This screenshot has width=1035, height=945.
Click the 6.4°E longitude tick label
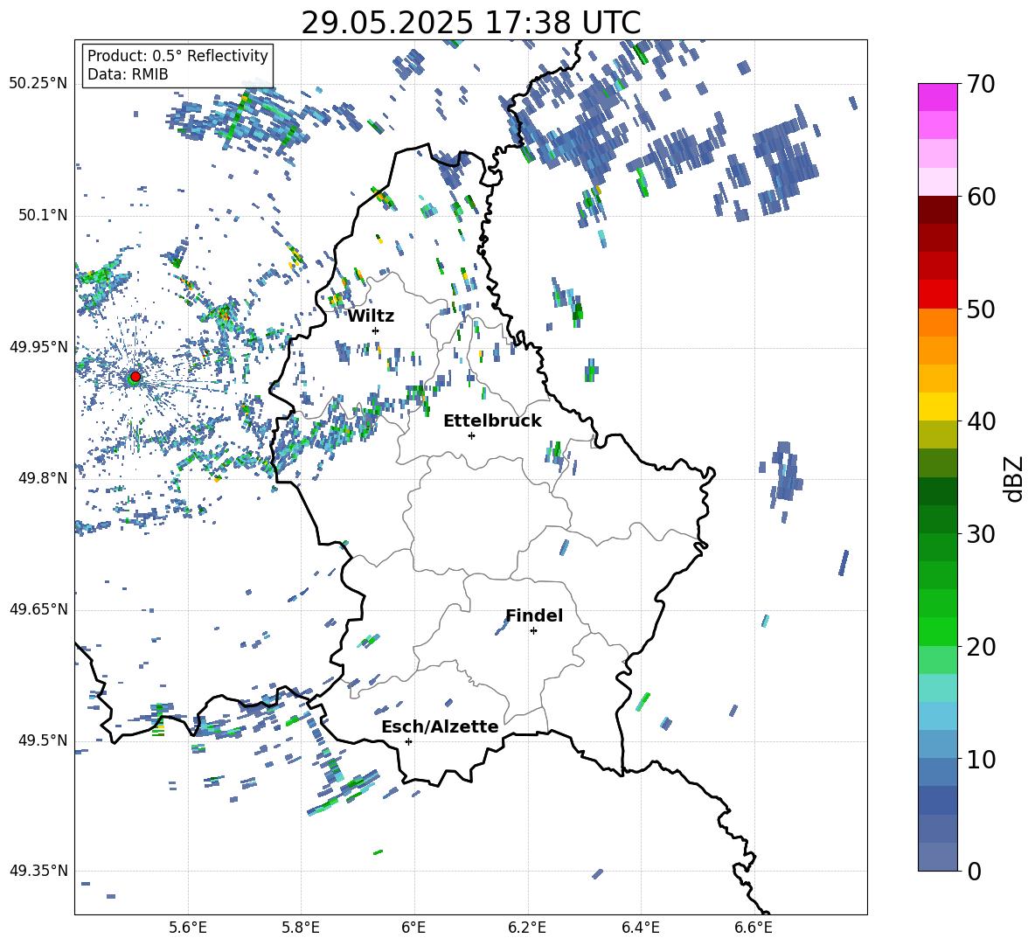click(640, 928)
